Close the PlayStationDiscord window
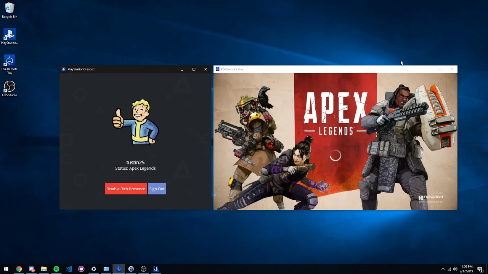The image size is (488, 274). [x=205, y=69]
